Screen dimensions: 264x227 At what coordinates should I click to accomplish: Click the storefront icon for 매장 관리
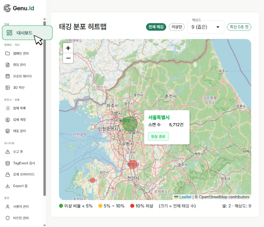[x=8, y=131]
